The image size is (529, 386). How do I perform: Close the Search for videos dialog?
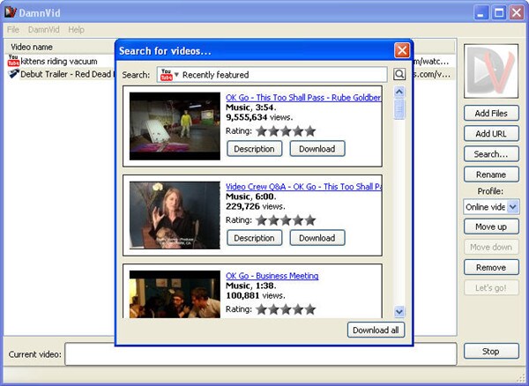tap(402, 51)
